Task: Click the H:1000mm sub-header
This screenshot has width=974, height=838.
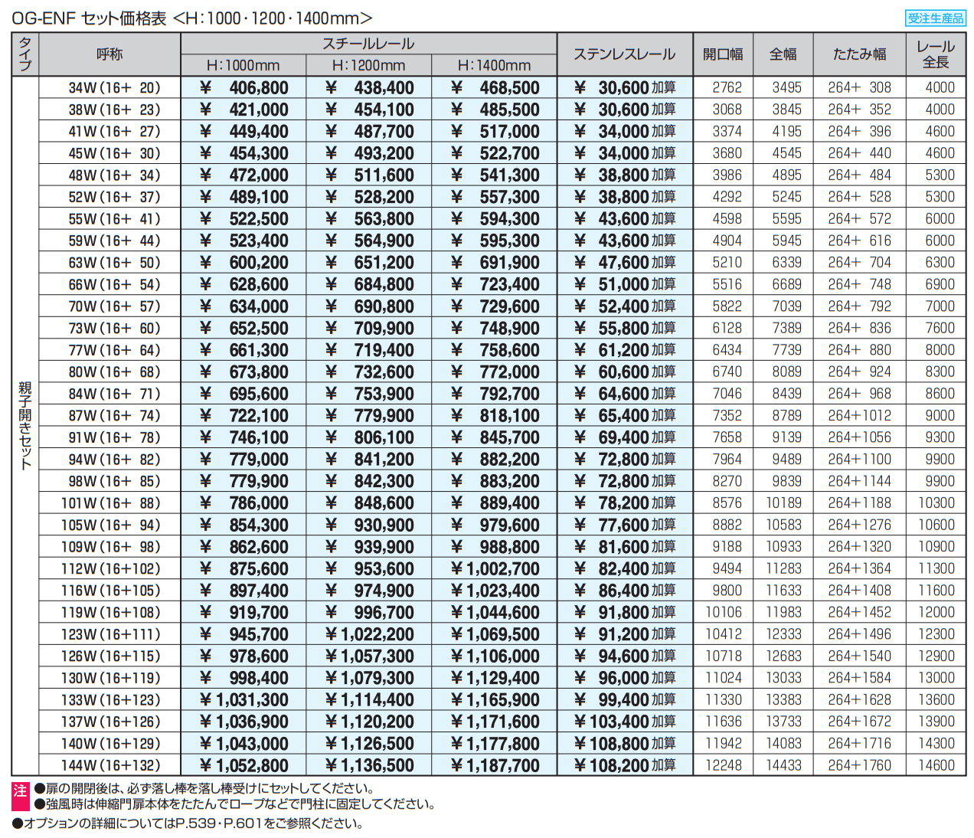Action: pyautogui.click(x=243, y=66)
